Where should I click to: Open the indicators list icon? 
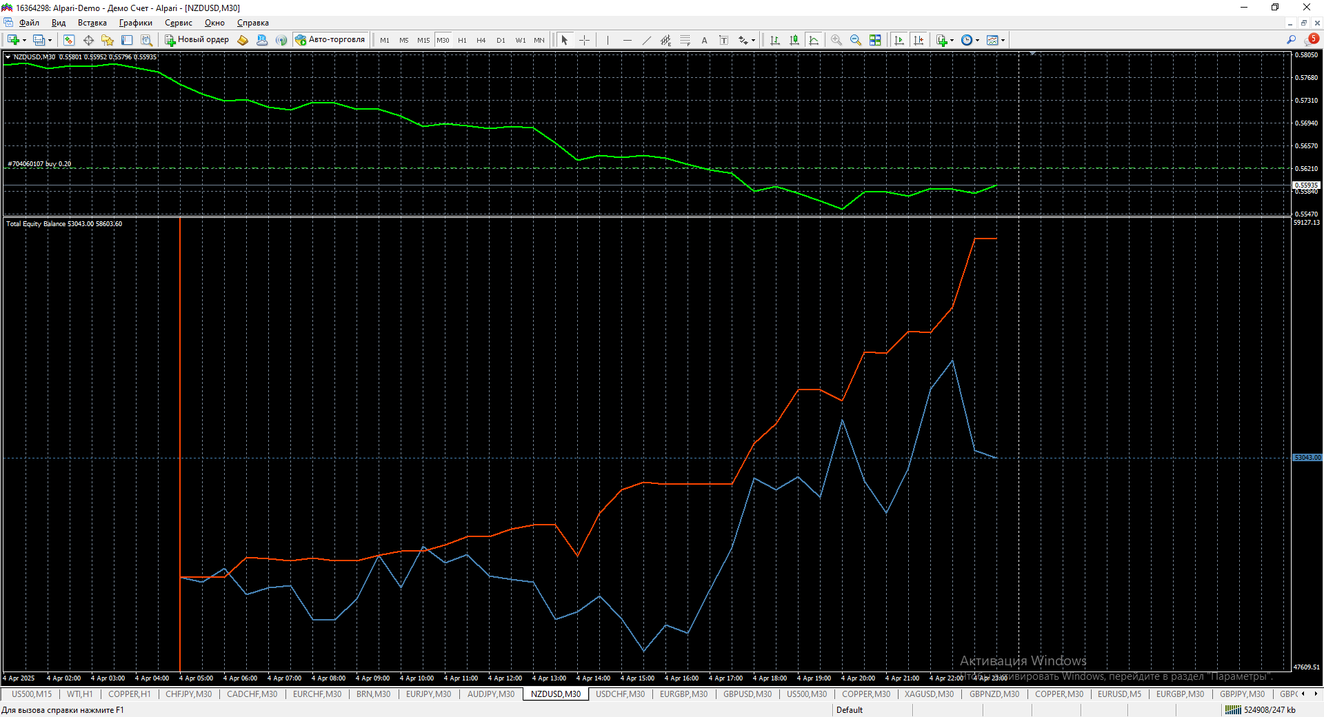[942, 40]
